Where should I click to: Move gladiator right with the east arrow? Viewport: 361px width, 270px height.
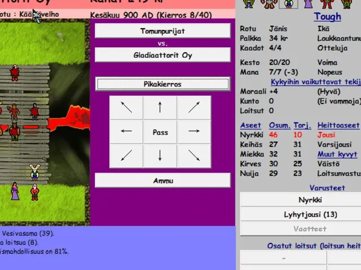194,132
